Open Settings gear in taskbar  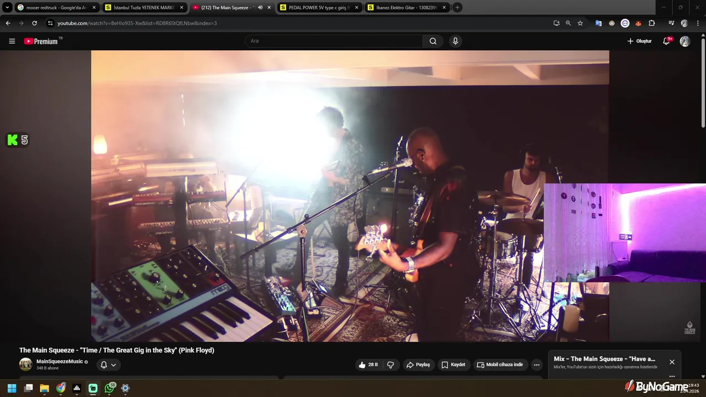(x=125, y=388)
